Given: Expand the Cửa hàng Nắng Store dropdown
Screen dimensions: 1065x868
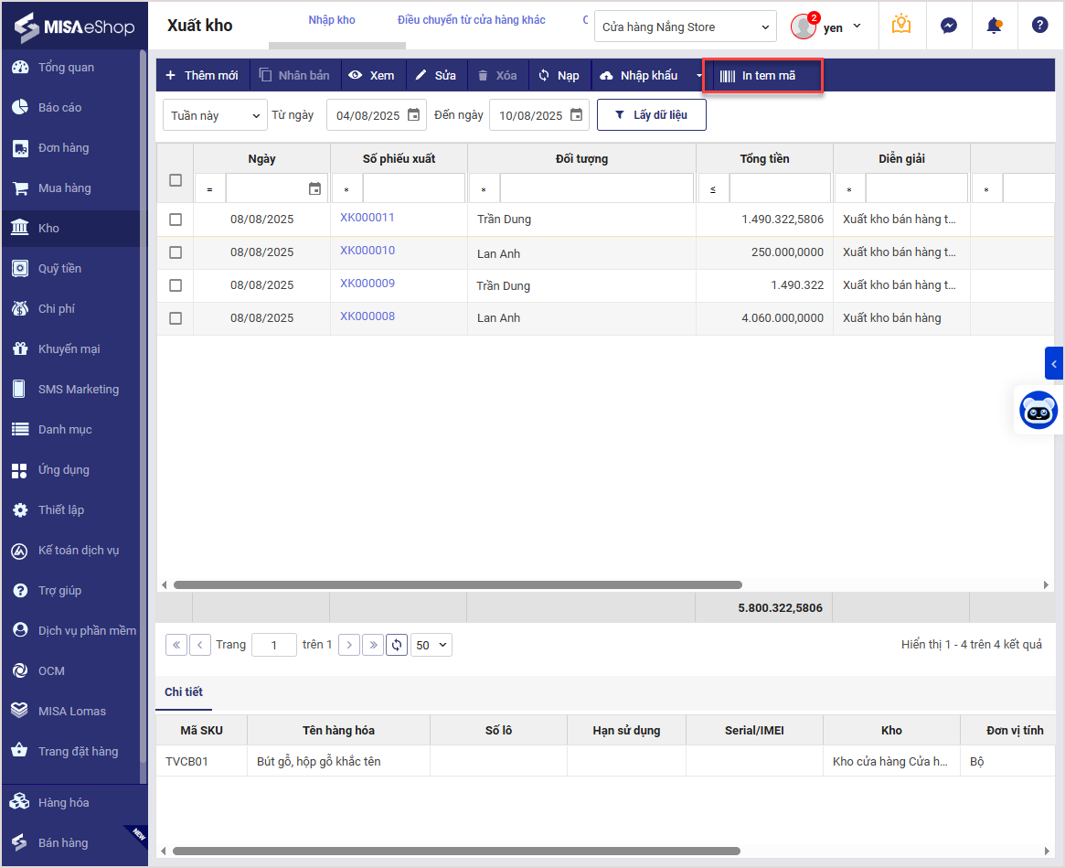Looking at the screenshot, I should (x=685, y=27).
